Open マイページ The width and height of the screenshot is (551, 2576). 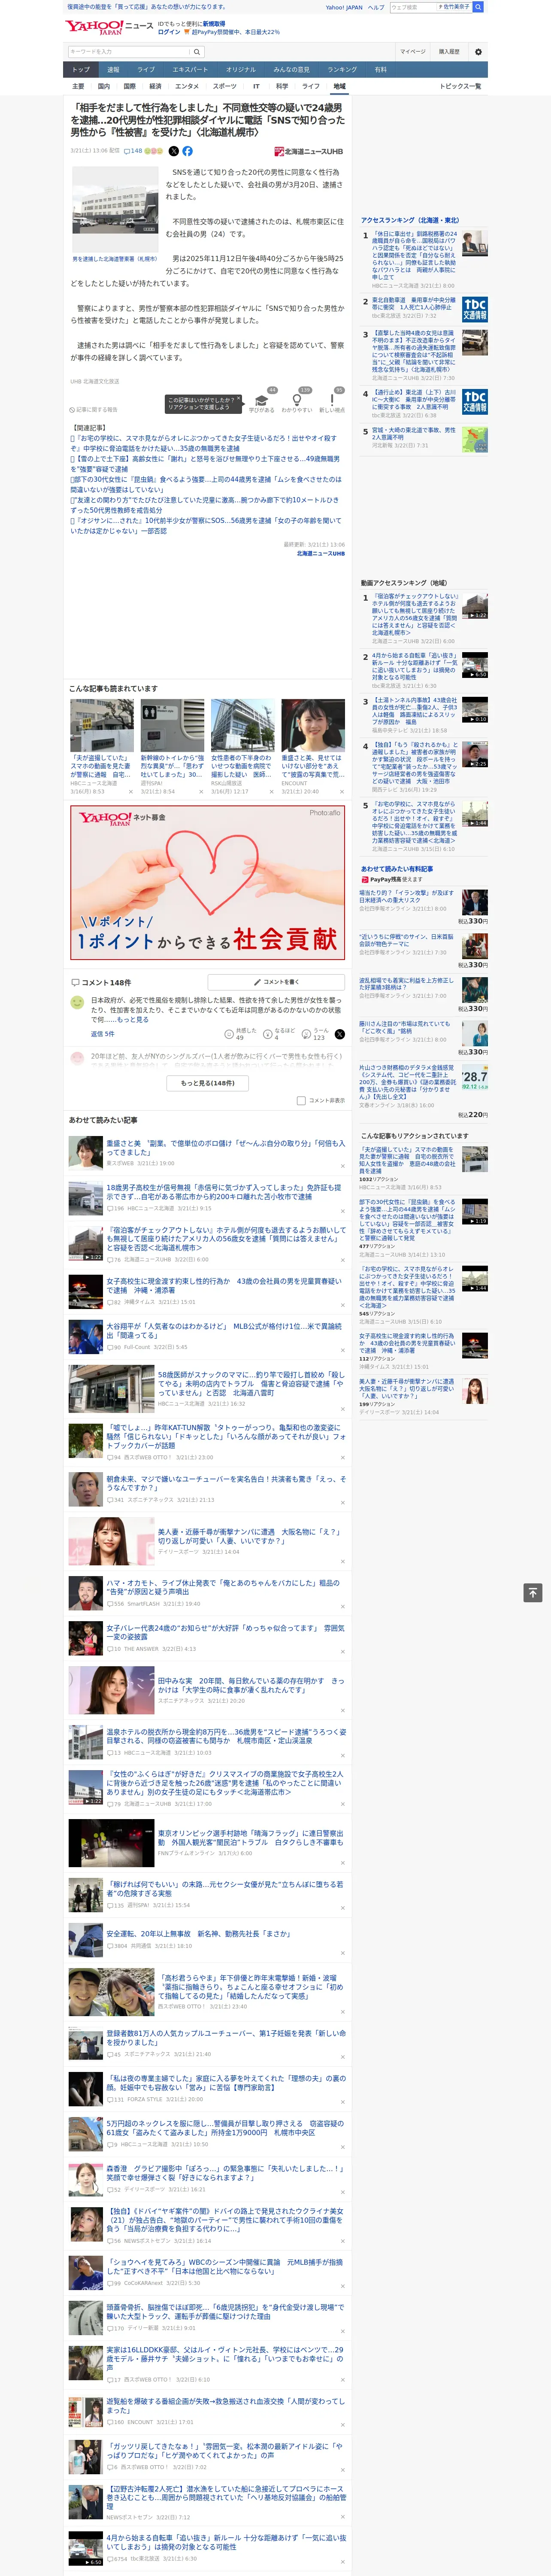[413, 52]
